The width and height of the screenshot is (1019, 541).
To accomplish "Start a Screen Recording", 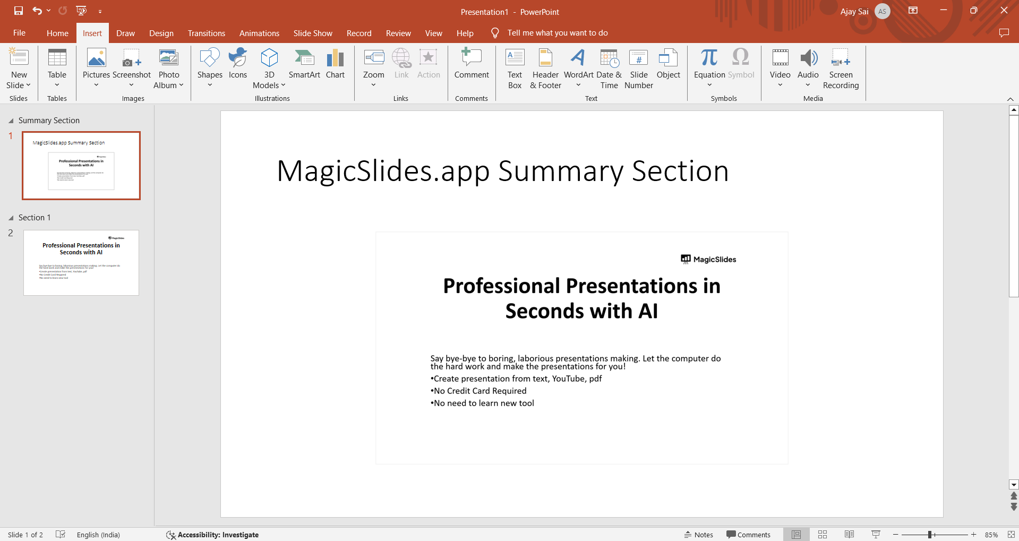I will (x=841, y=68).
